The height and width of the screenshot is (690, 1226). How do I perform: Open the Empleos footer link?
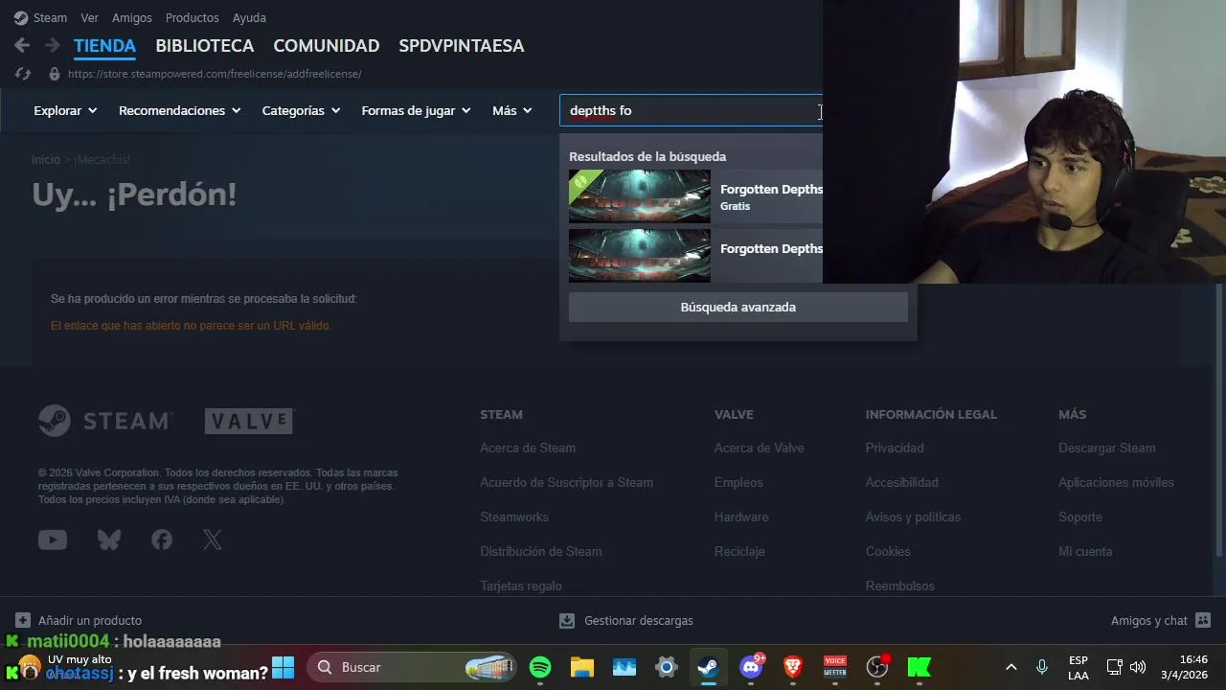pyautogui.click(x=738, y=482)
